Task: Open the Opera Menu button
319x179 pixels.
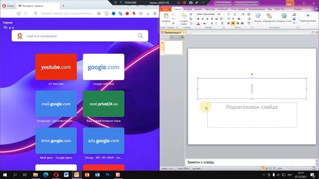Action: [x=8, y=5]
